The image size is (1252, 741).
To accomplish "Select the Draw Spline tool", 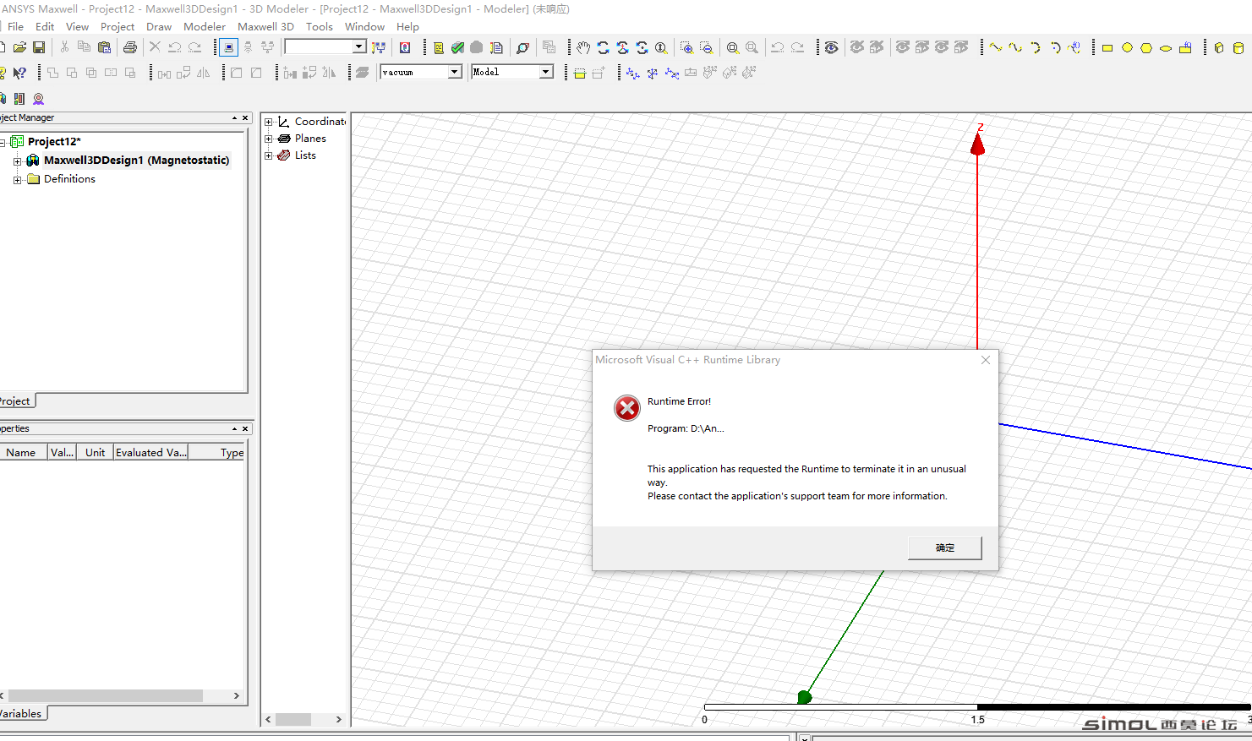I will [1015, 47].
